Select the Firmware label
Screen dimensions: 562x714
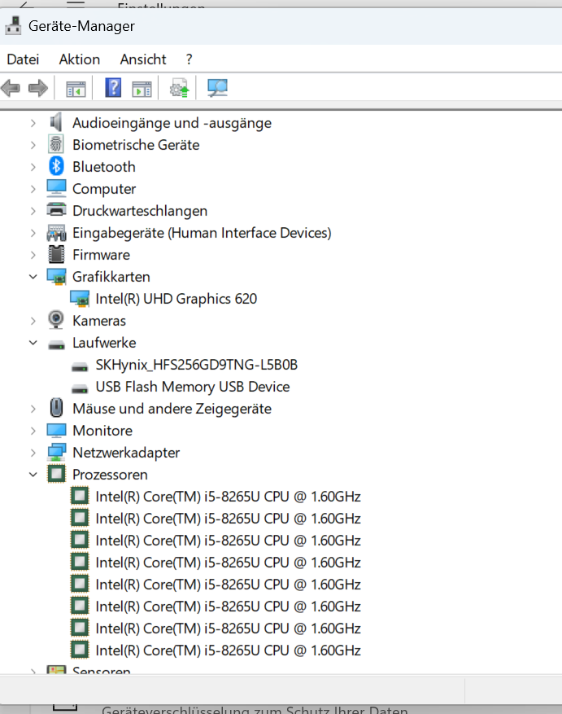[101, 255]
